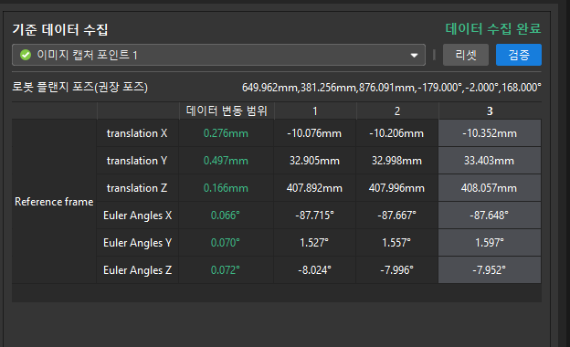
Task: Click the 로봇 플랜지 포즈(권장 포즈) label
Action: pyautogui.click(x=80, y=87)
